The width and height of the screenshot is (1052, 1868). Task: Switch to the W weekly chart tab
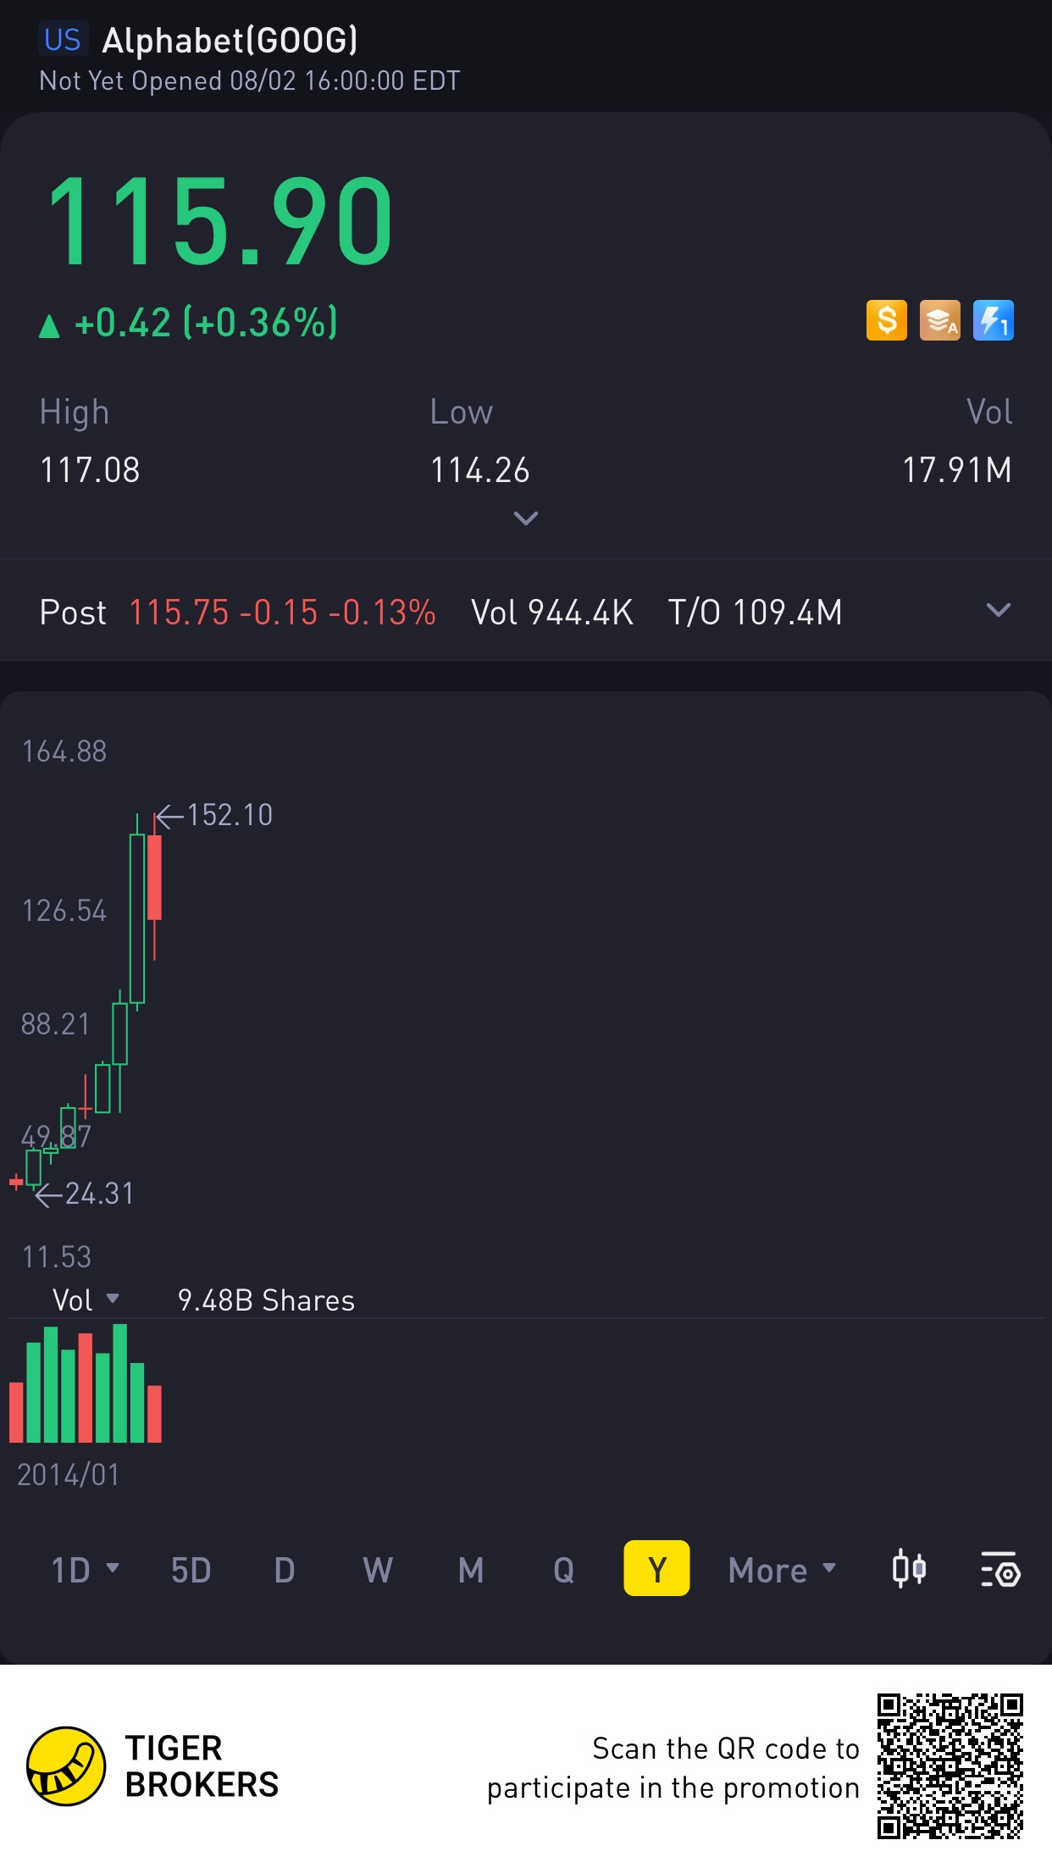coord(378,1570)
